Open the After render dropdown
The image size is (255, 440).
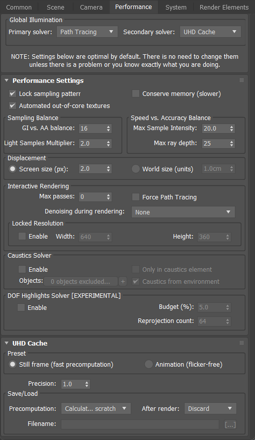coord(210,408)
